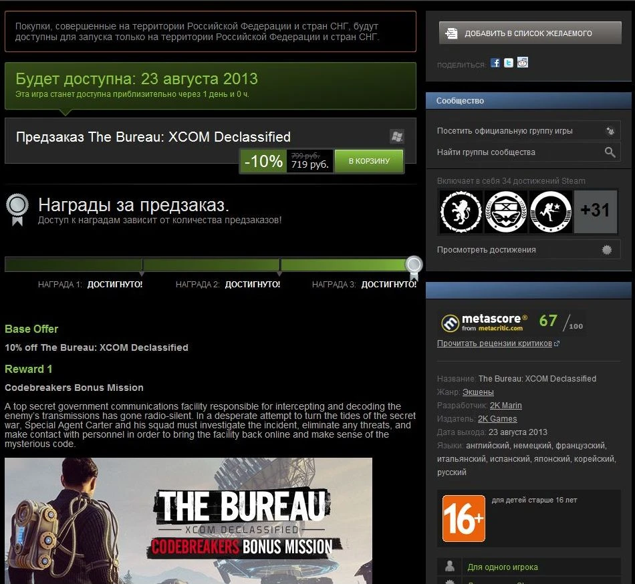Viewport: 635px width, 584px height.
Task: Click the group icon beside Посетить официальную группу игры
Action: point(610,131)
